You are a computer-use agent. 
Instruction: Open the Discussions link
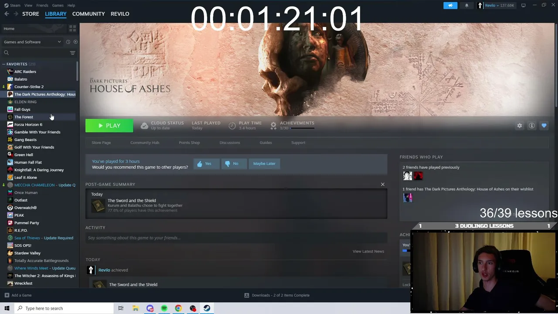point(230,143)
